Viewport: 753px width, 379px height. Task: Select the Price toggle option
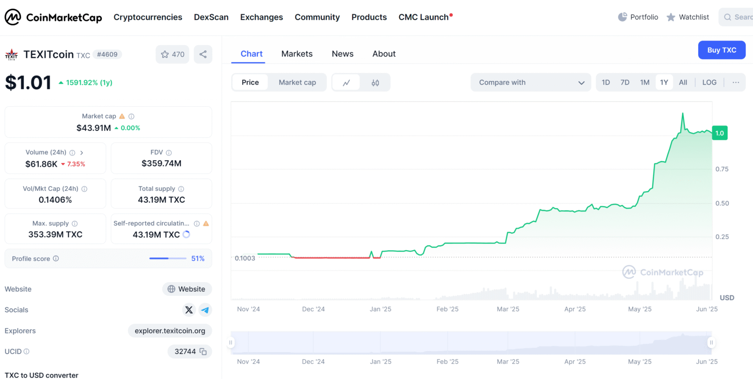pos(250,82)
